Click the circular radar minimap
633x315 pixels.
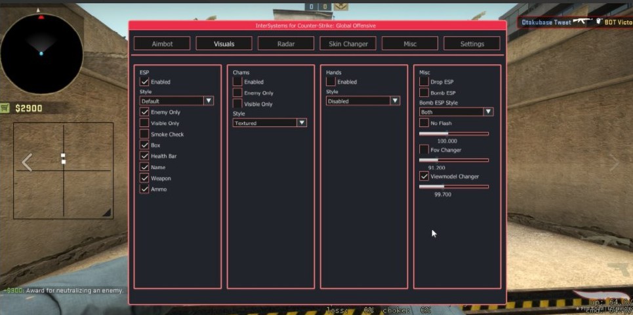(x=41, y=53)
